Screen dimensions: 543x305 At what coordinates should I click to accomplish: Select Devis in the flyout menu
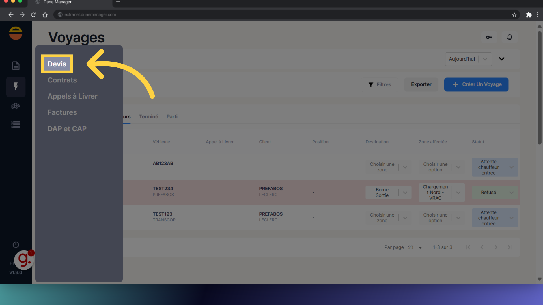57,64
